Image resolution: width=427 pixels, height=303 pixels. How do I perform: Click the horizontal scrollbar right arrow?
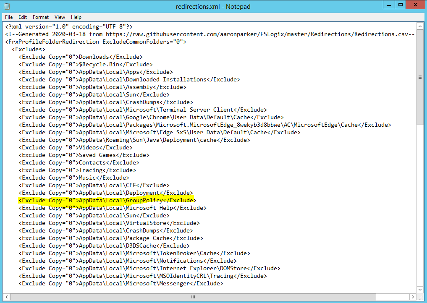413,297
